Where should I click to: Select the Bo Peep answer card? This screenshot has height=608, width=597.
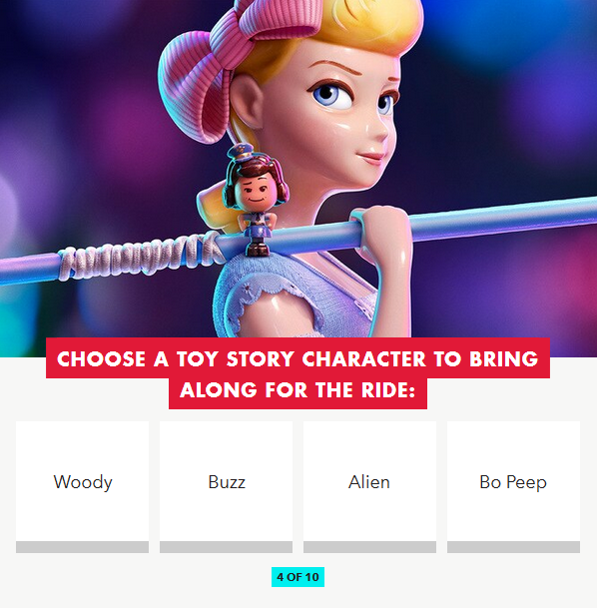[514, 486]
